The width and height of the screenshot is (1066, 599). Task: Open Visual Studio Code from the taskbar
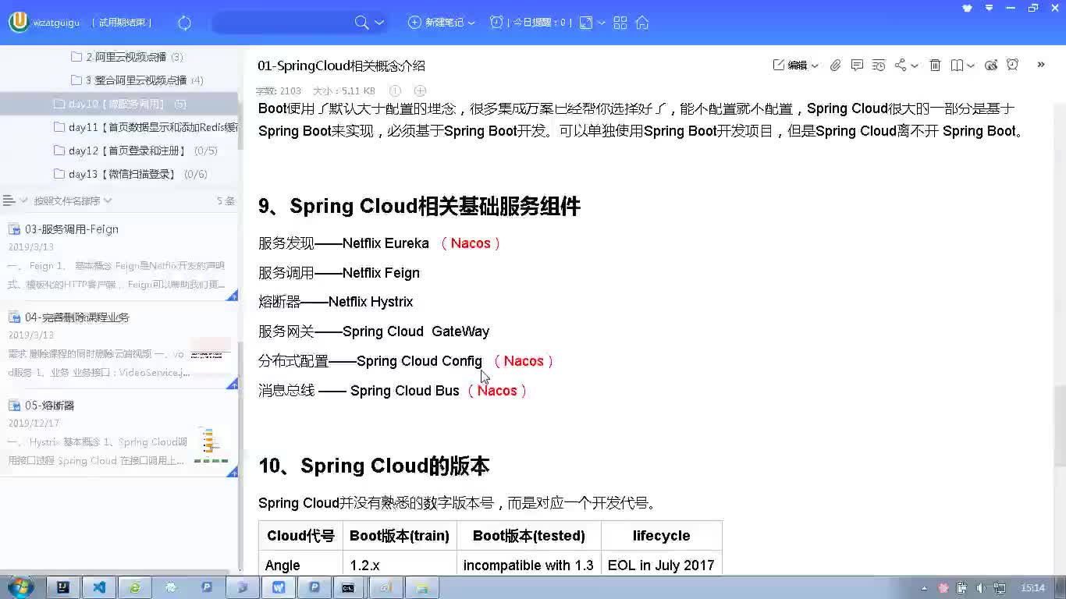pos(99,587)
